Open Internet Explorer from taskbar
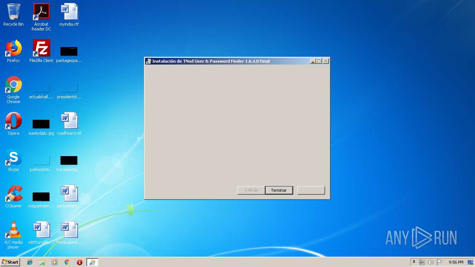Viewport: 475px width, 267px height. click(30, 262)
